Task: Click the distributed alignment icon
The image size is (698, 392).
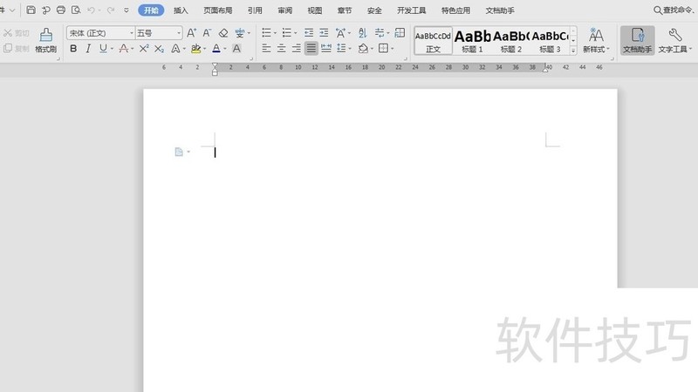Action: pyautogui.click(x=326, y=48)
